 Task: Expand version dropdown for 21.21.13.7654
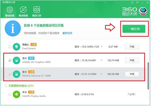pos(102,74)
